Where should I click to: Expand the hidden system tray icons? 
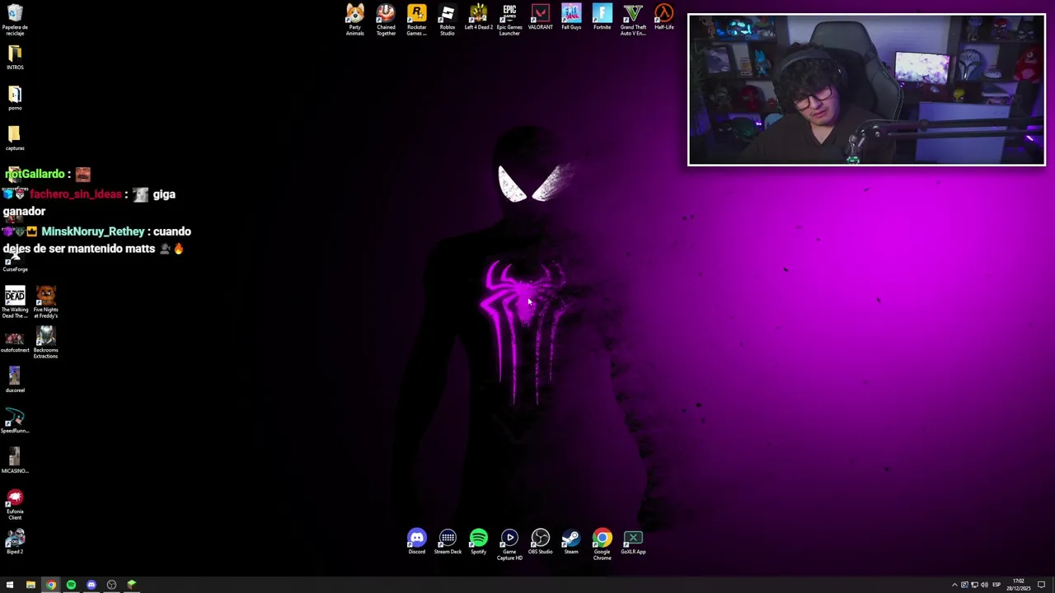(954, 585)
